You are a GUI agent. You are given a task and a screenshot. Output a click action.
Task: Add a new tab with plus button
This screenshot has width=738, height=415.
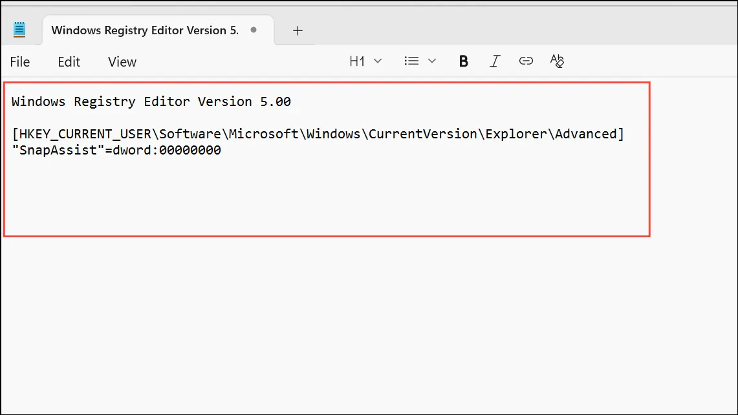pos(298,31)
